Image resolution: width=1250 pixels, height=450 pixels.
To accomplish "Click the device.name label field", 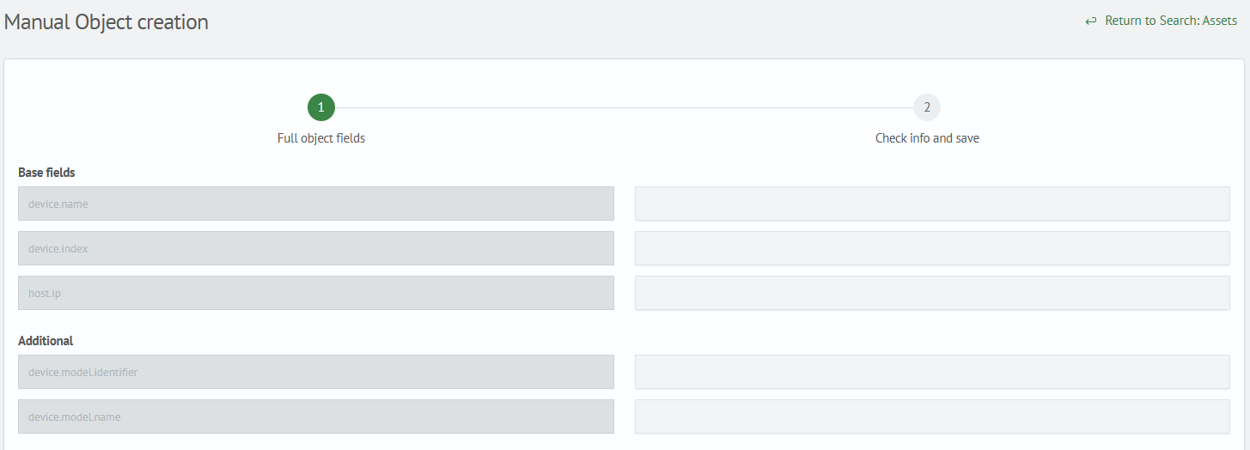I will point(316,204).
